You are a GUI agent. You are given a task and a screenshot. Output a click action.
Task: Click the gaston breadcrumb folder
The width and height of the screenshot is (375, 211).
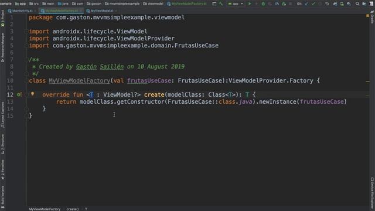[94, 4]
